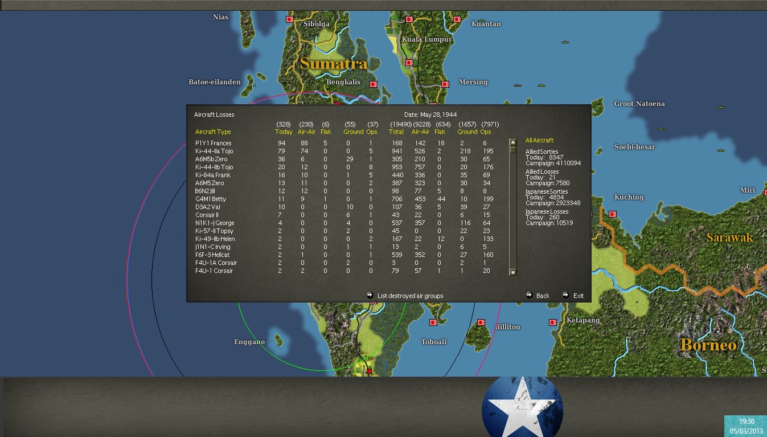This screenshot has width=767, height=437.
Task: Click the Miri map label
Action: pos(748,190)
